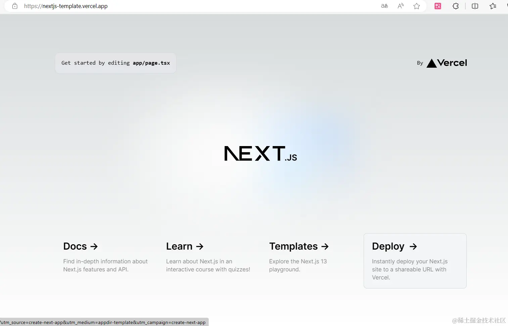Open the translate page icon
Viewport: 508px width, 326px height.
pyautogui.click(x=384, y=6)
